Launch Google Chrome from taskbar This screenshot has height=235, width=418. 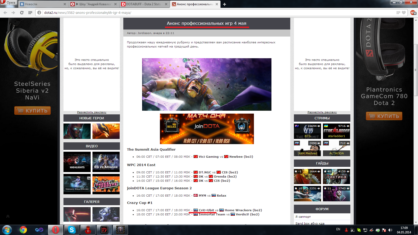click(23, 230)
